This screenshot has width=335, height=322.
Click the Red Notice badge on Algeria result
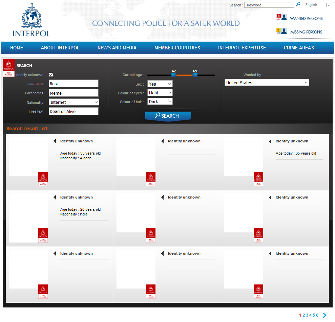[x=43, y=179]
